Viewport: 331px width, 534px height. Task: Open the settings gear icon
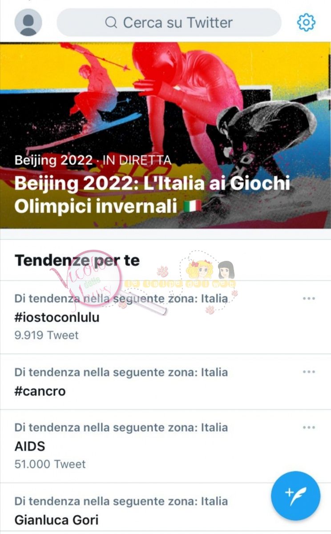tap(306, 22)
